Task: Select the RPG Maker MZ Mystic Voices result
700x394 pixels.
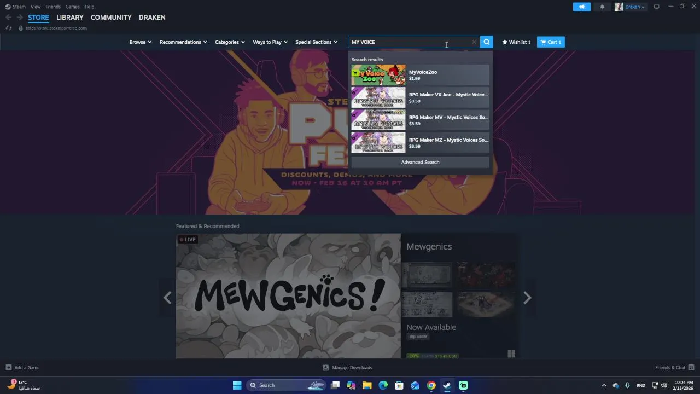Action: pos(420,142)
